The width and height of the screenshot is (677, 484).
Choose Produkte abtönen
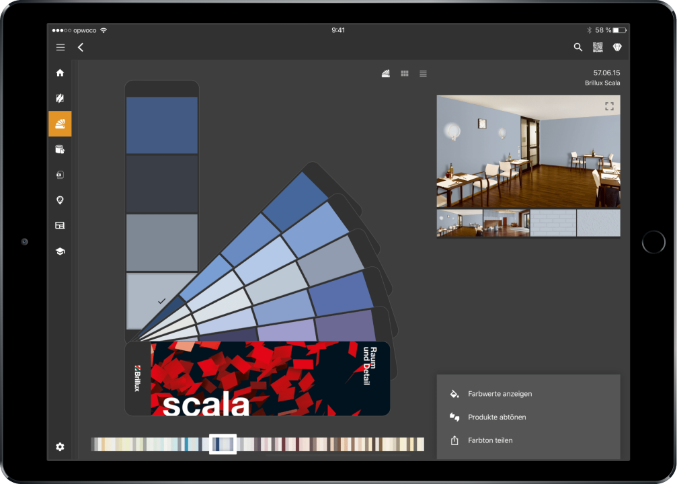click(497, 417)
